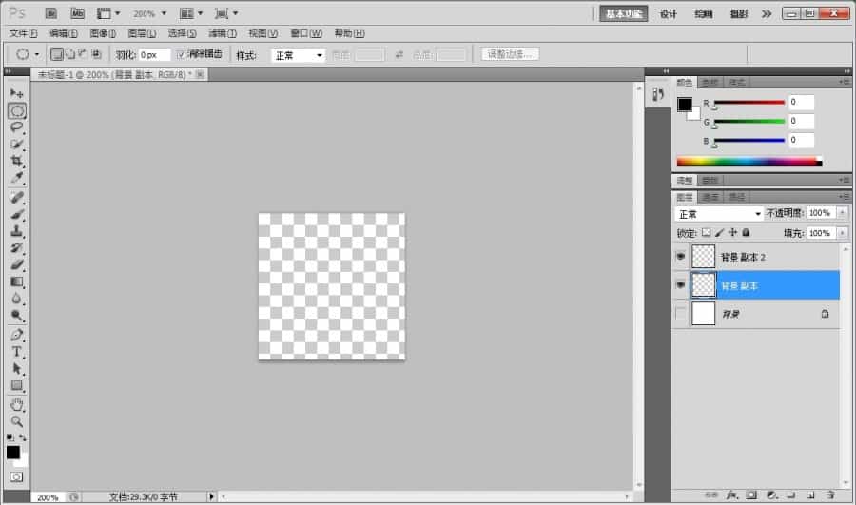Hide the 背景 副本 2 layer
Viewport: 856px width, 505px height.
click(x=680, y=257)
